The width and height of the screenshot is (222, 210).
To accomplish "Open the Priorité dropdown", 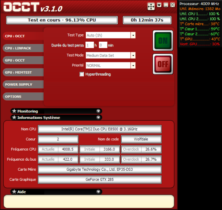I will [x=133, y=65].
